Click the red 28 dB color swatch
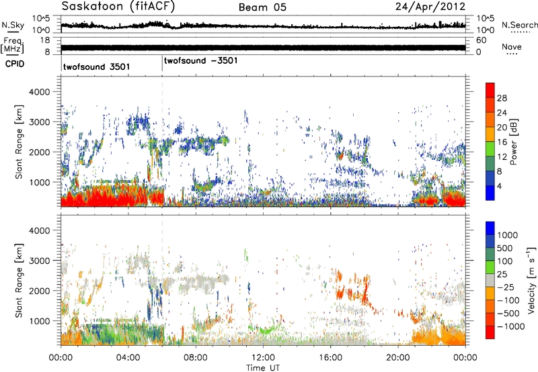 (x=490, y=90)
